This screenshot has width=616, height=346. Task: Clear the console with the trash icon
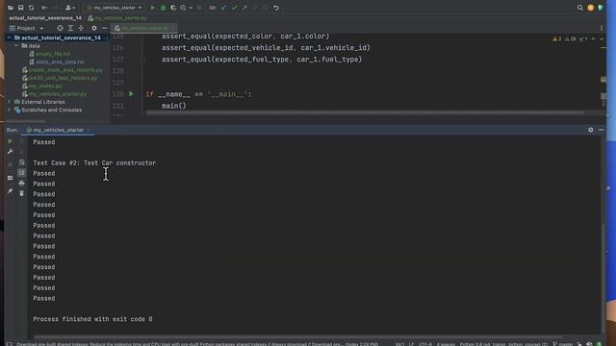click(21, 193)
